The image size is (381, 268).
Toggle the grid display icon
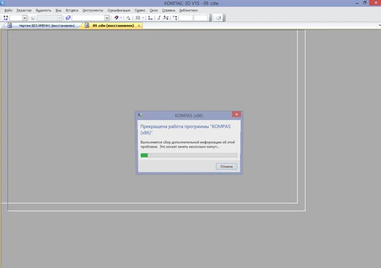138,18
